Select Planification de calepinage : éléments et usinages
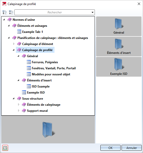This screenshot has height=153, width=143. 53,38
